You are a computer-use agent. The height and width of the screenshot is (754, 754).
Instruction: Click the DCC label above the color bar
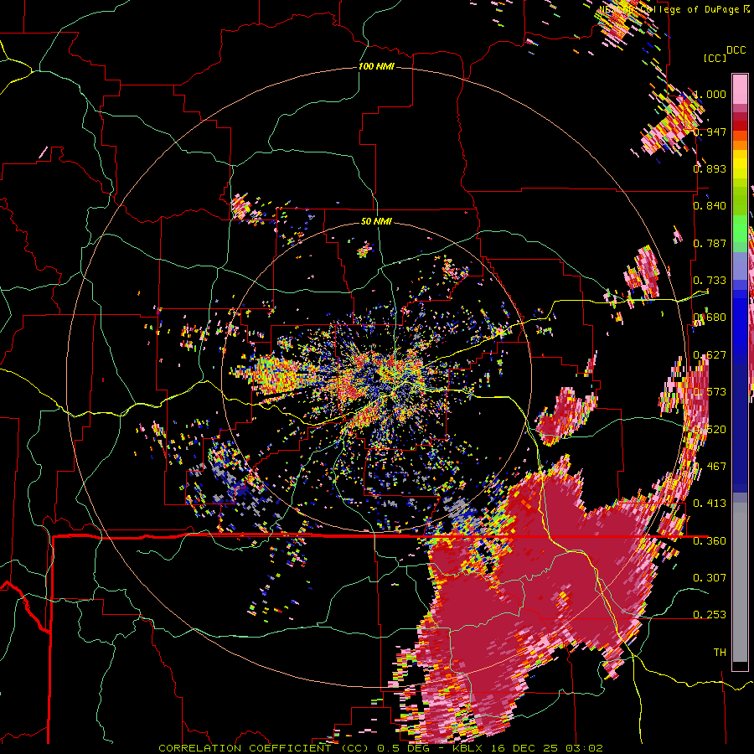click(x=736, y=50)
